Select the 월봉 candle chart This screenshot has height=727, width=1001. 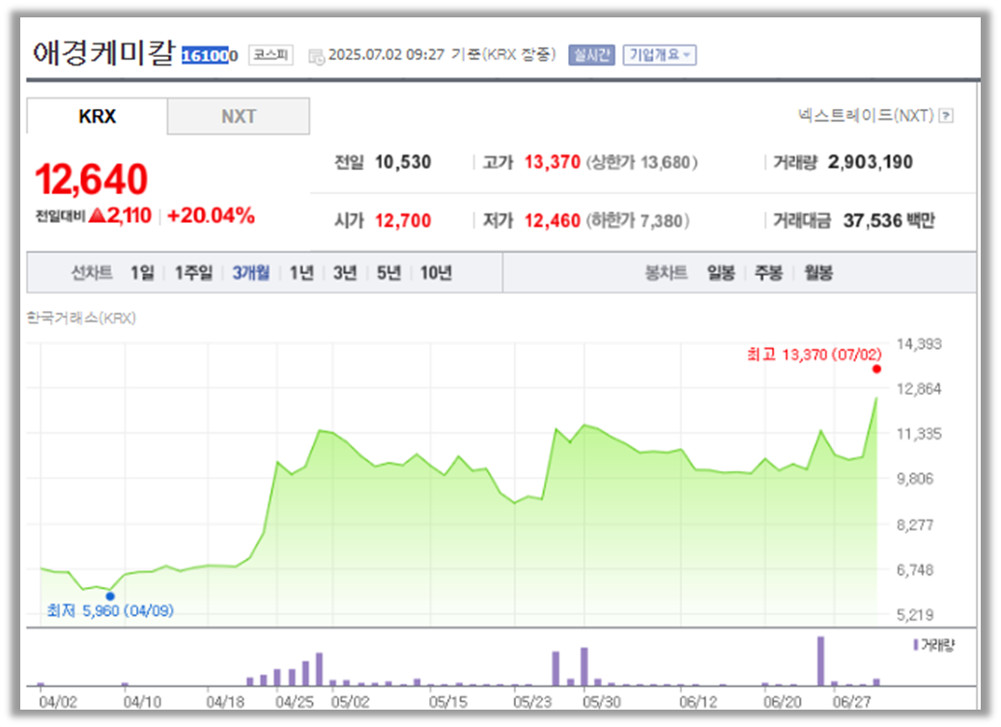[818, 273]
